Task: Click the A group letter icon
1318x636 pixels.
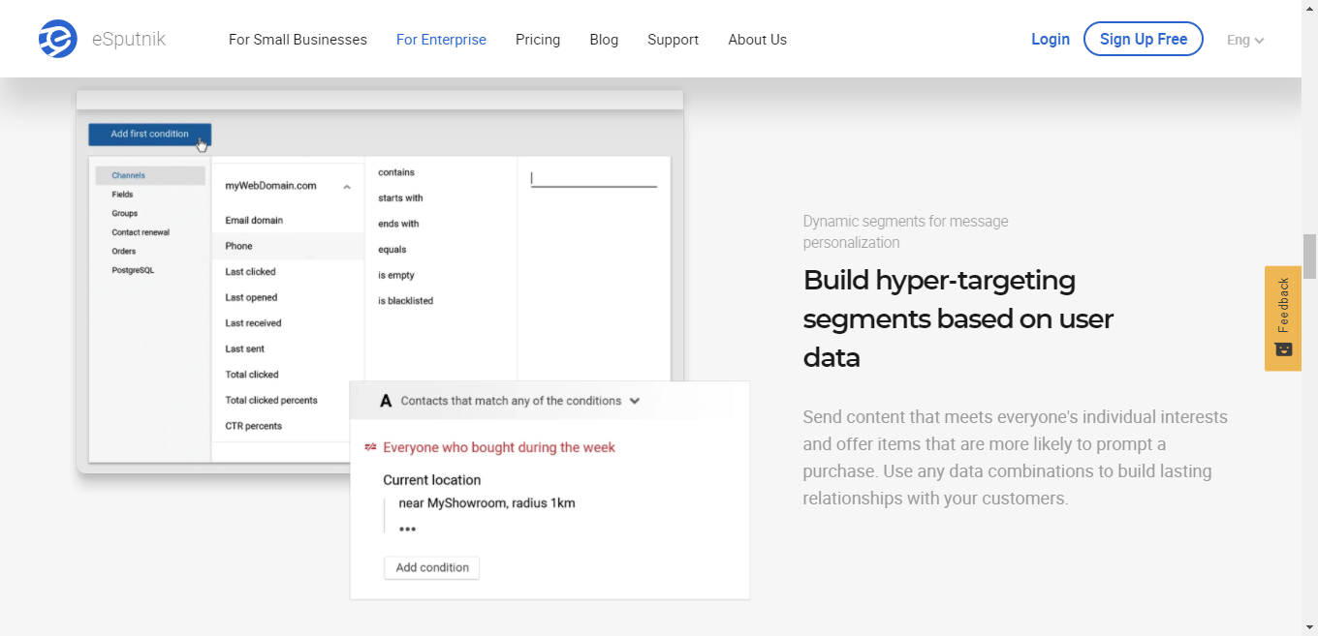Action: click(x=386, y=401)
